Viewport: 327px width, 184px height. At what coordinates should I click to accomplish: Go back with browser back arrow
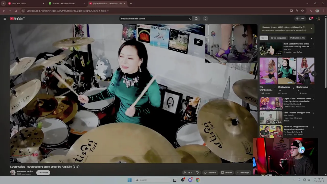pos(4,11)
